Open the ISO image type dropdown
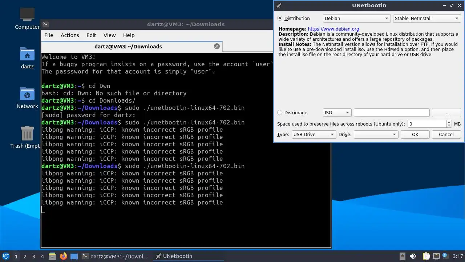 (337, 113)
